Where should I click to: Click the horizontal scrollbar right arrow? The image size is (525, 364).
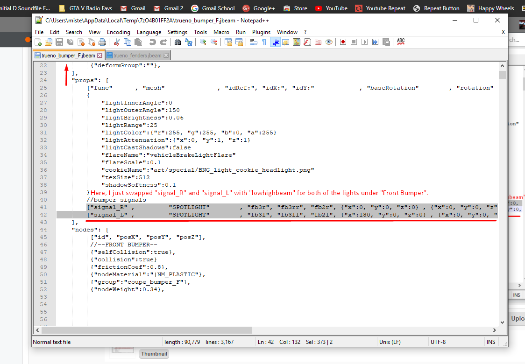pyautogui.click(x=495, y=330)
